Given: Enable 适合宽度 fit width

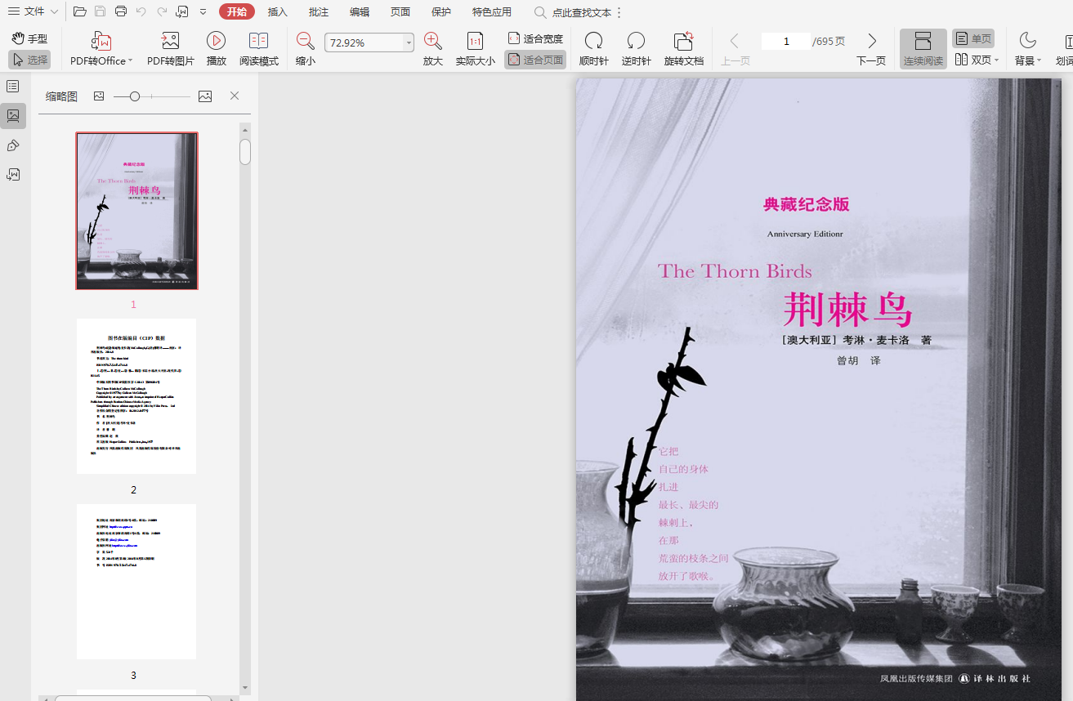Looking at the screenshot, I should pos(535,38).
